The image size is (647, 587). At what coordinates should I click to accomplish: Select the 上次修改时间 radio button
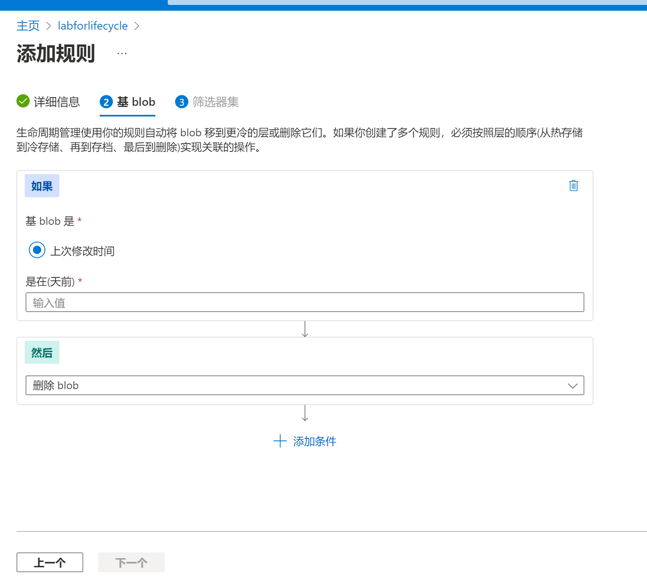click(37, 250)
